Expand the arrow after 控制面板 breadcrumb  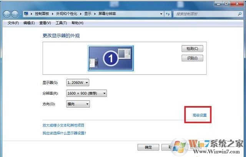tap(53, 14)
